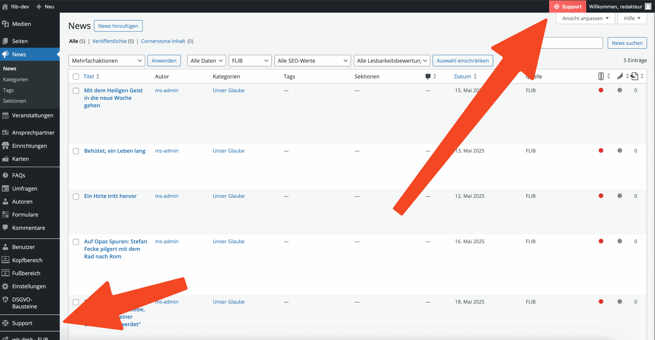Click the Medien sidebar icon
Image resolution: width=655 pixels, height=340 pixels.
pyautogui.click(x=5, y=24)
